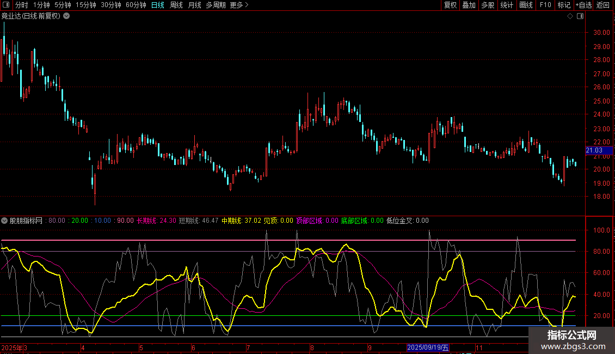Click the diamond icon above price axis
This screenshot has width=615, height=354.
point(570,16)
